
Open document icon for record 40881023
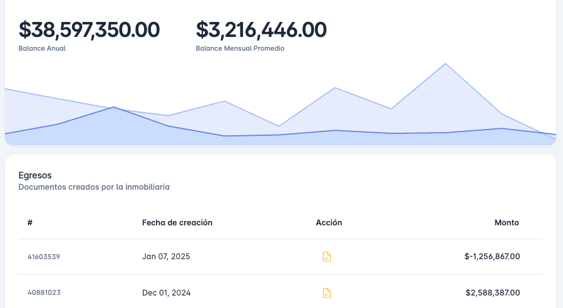pyautogui.click(x=326, y=292)
